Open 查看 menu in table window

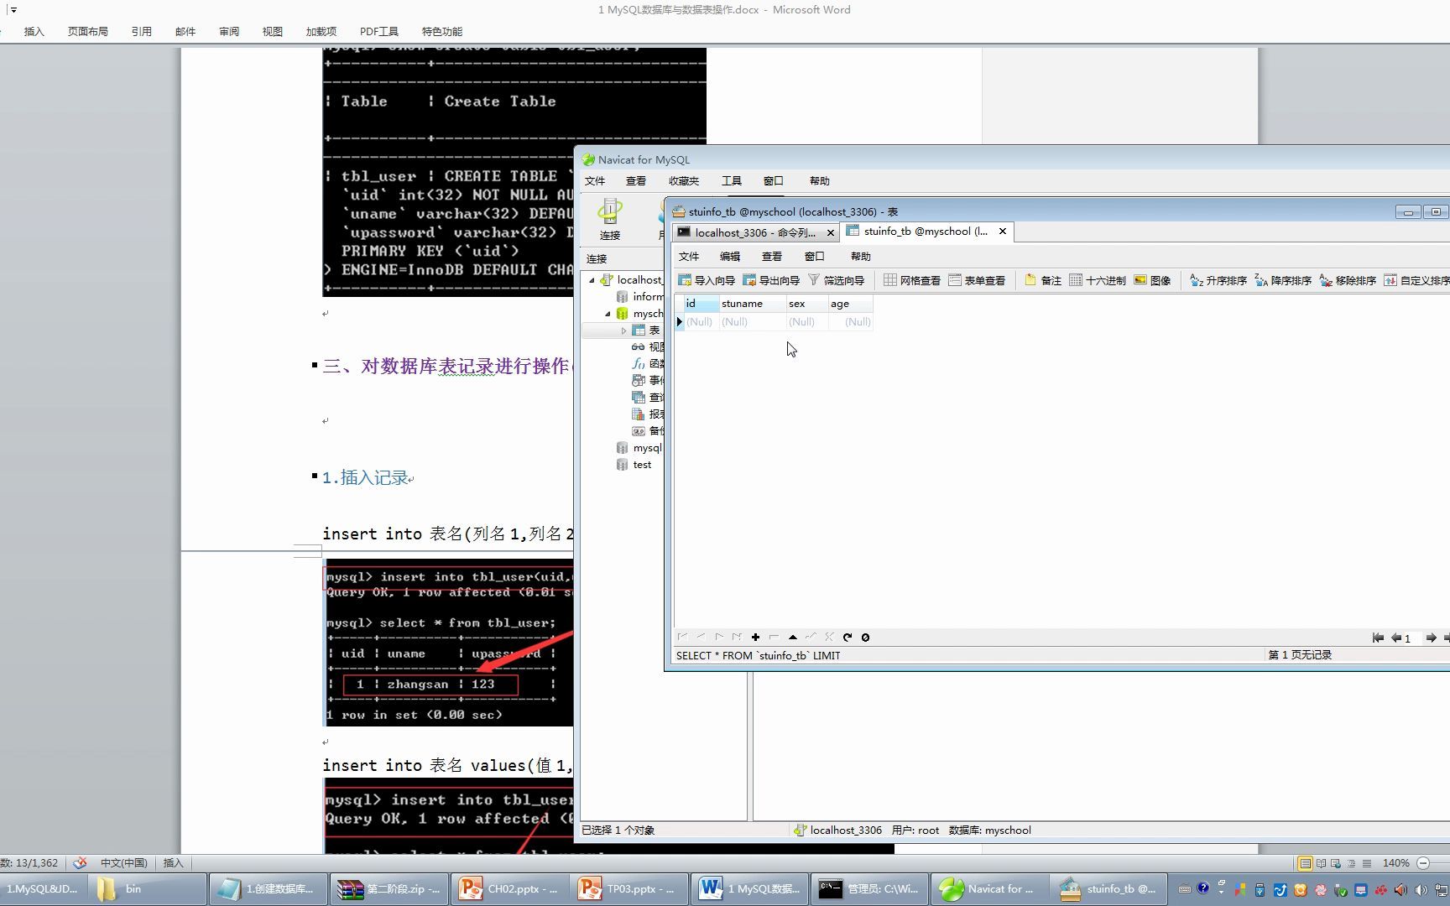[x=772, y=257]
